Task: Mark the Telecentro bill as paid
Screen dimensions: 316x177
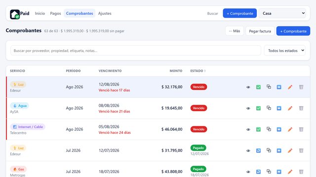Action: click(x=258, y=129)
